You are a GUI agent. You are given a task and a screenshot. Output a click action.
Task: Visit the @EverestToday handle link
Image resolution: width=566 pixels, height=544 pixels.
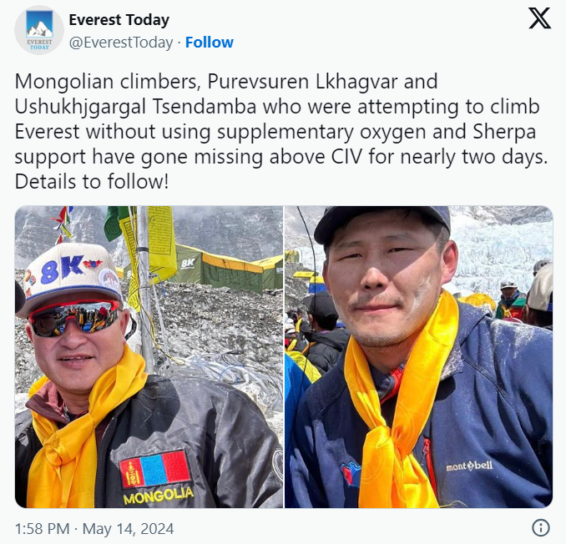[121, 43]
